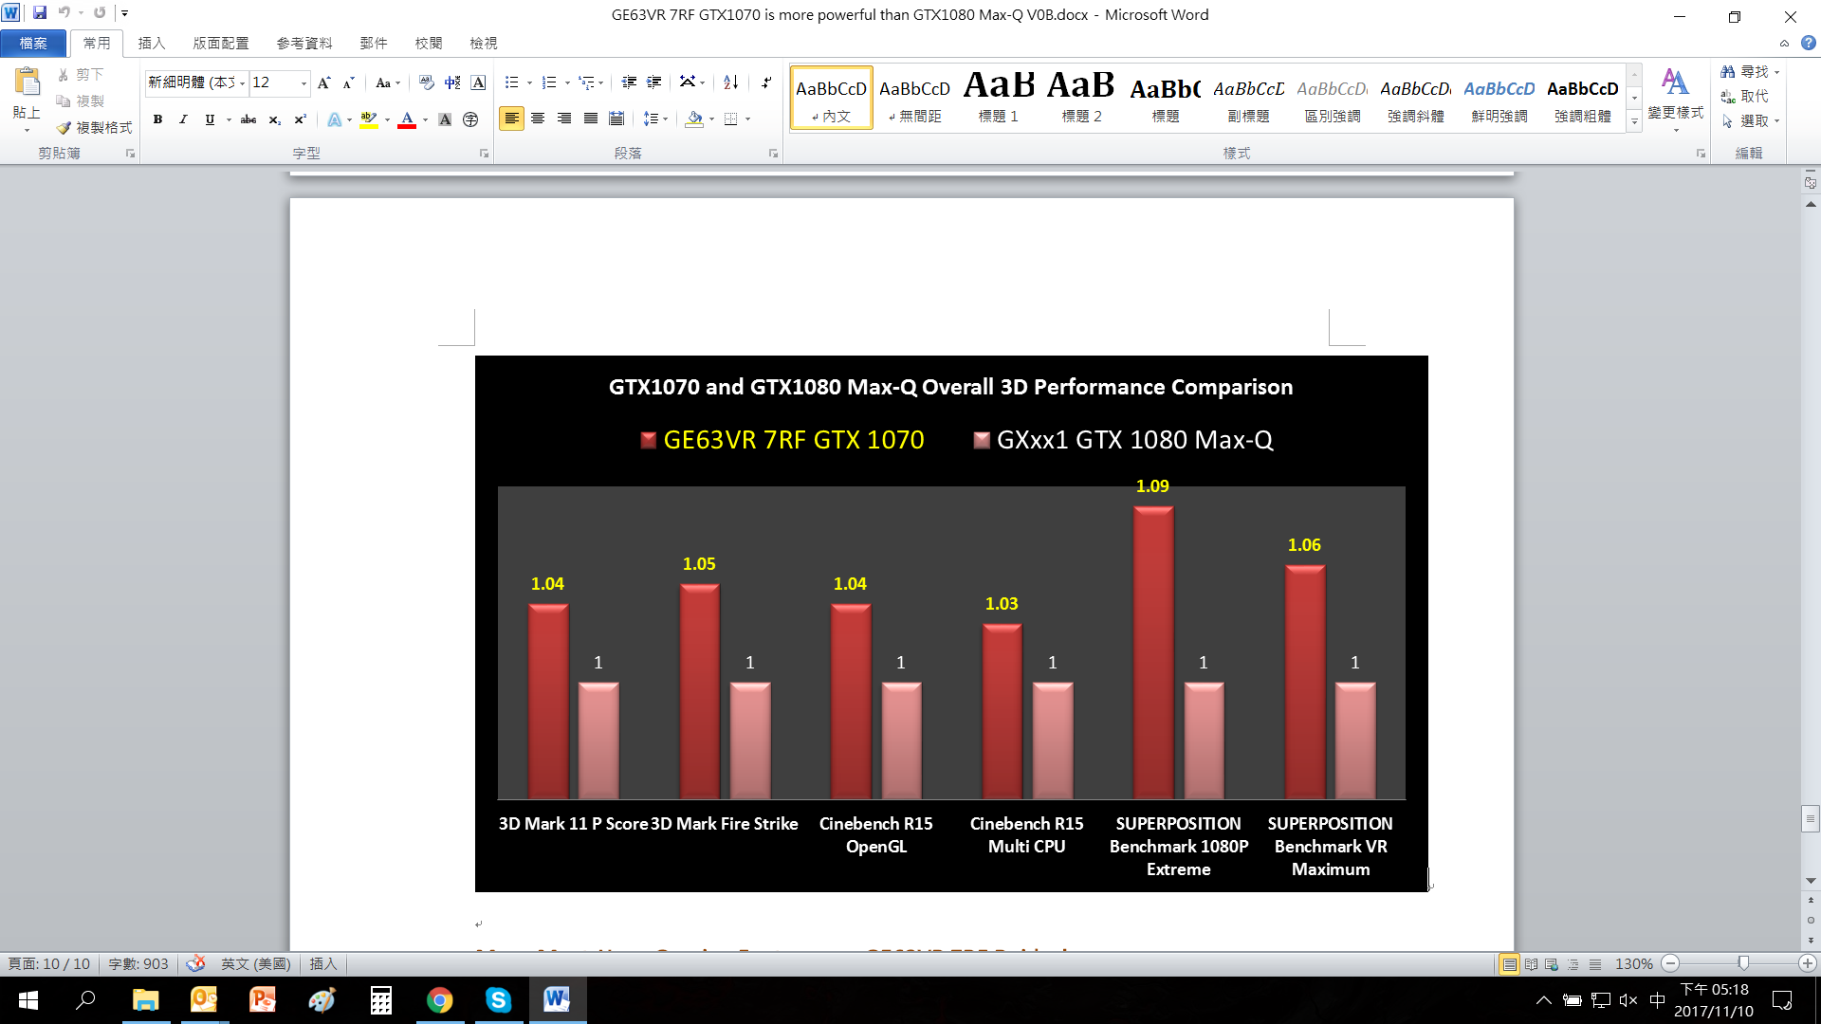
Task: Toggle Show/Hide paragraph marks
Action: [x=766, y=82]
